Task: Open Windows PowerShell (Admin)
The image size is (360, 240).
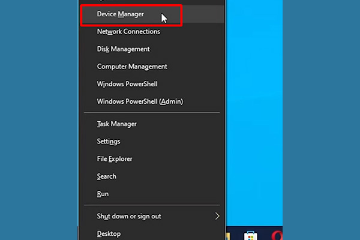Action: [x=152, y=101]
